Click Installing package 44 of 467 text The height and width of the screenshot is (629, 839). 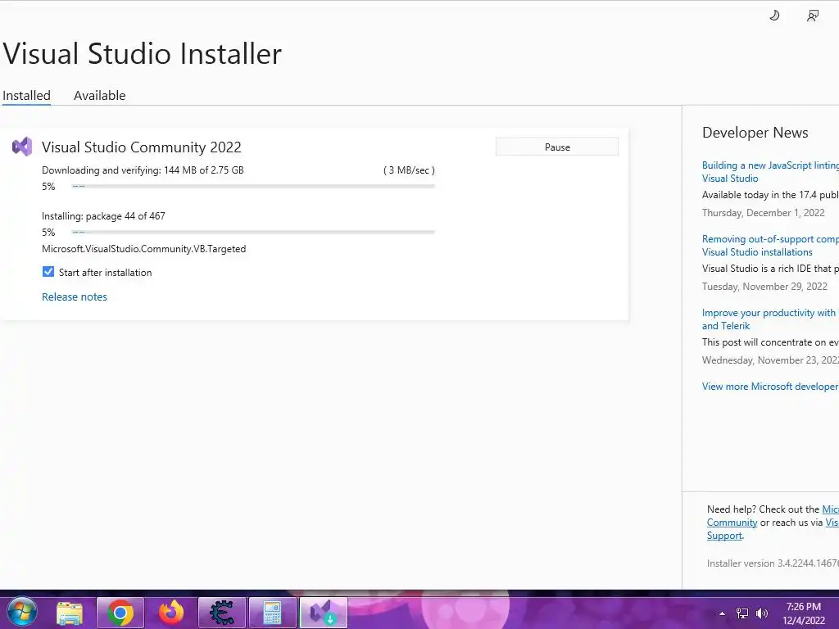pyautogui.click(x=103, y=216)
